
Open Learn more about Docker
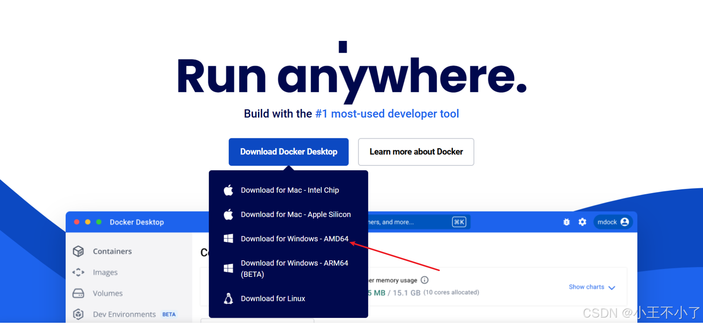(x=416, y=152)
